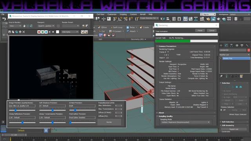Open Curve Editor icon in main toolbar
The image size is (251, 141).
pyautogui.click(x=191, y=19)
